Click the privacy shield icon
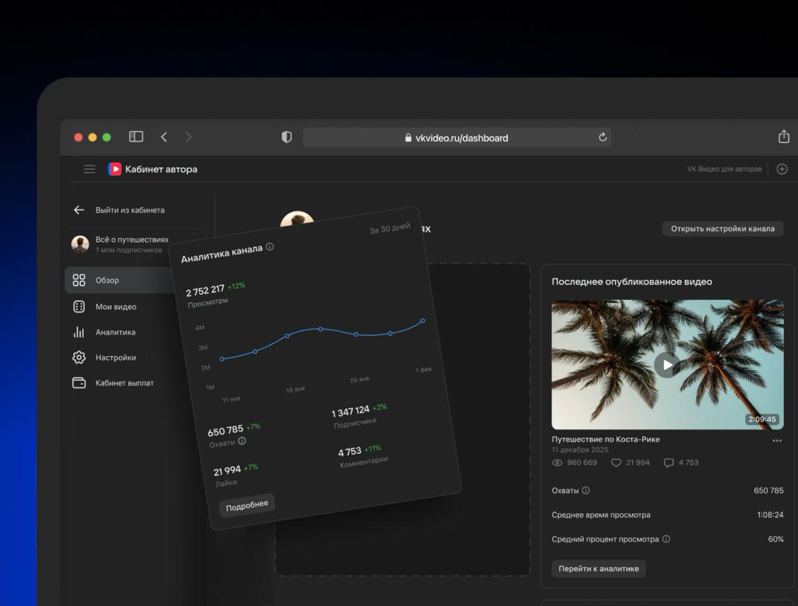This screenshot has height=606, width=798. (287, 137)
